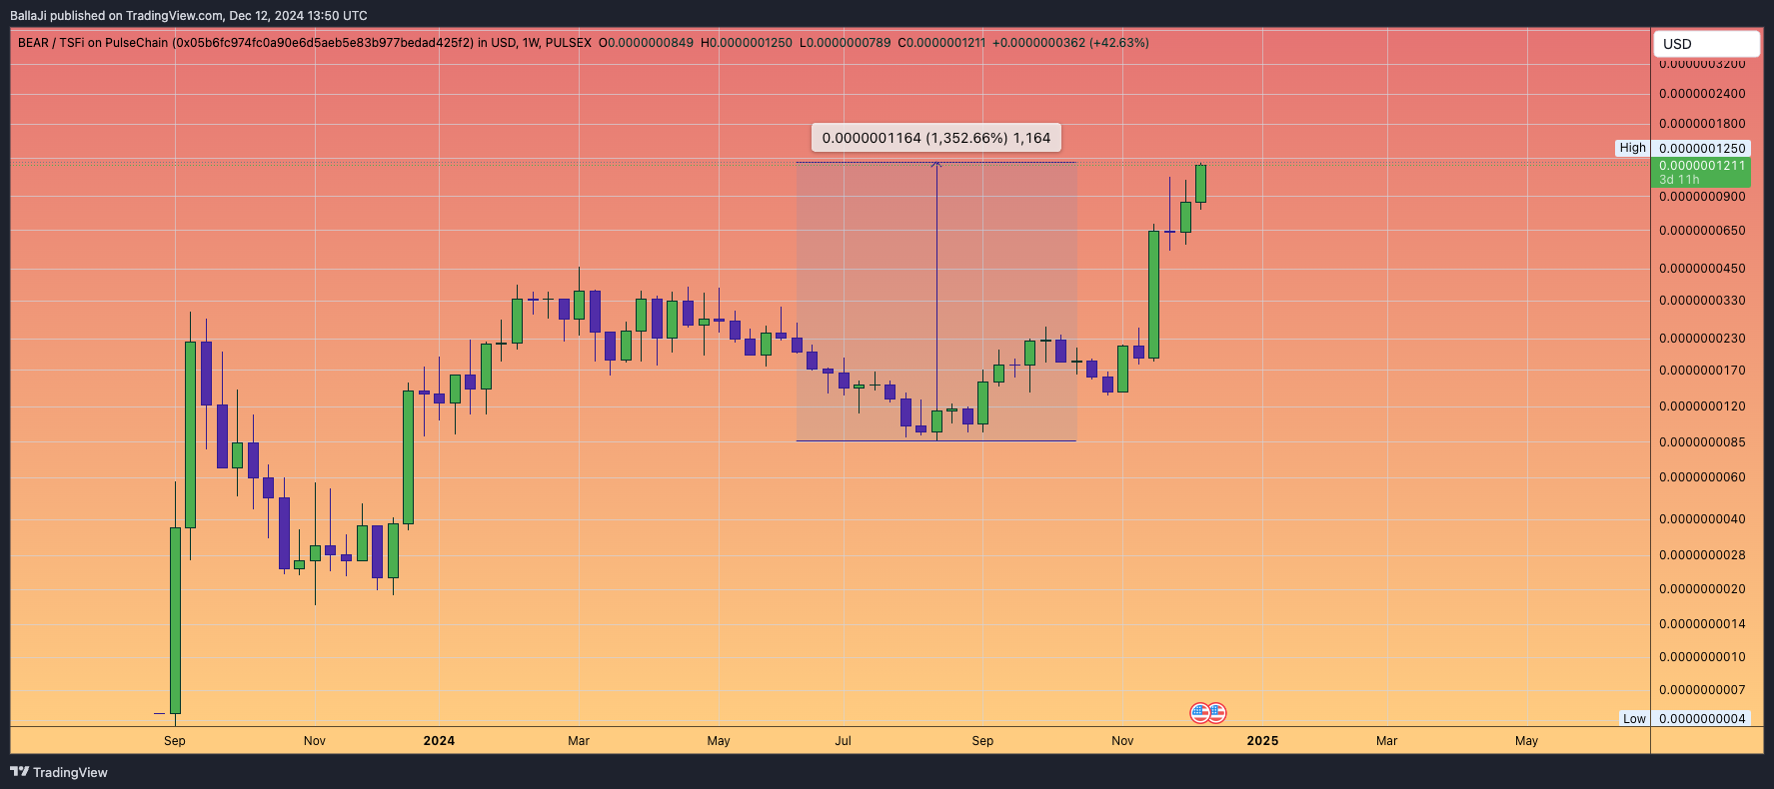
Task: Click the 'Jul' label on time axis
Action: coord(844,741)
